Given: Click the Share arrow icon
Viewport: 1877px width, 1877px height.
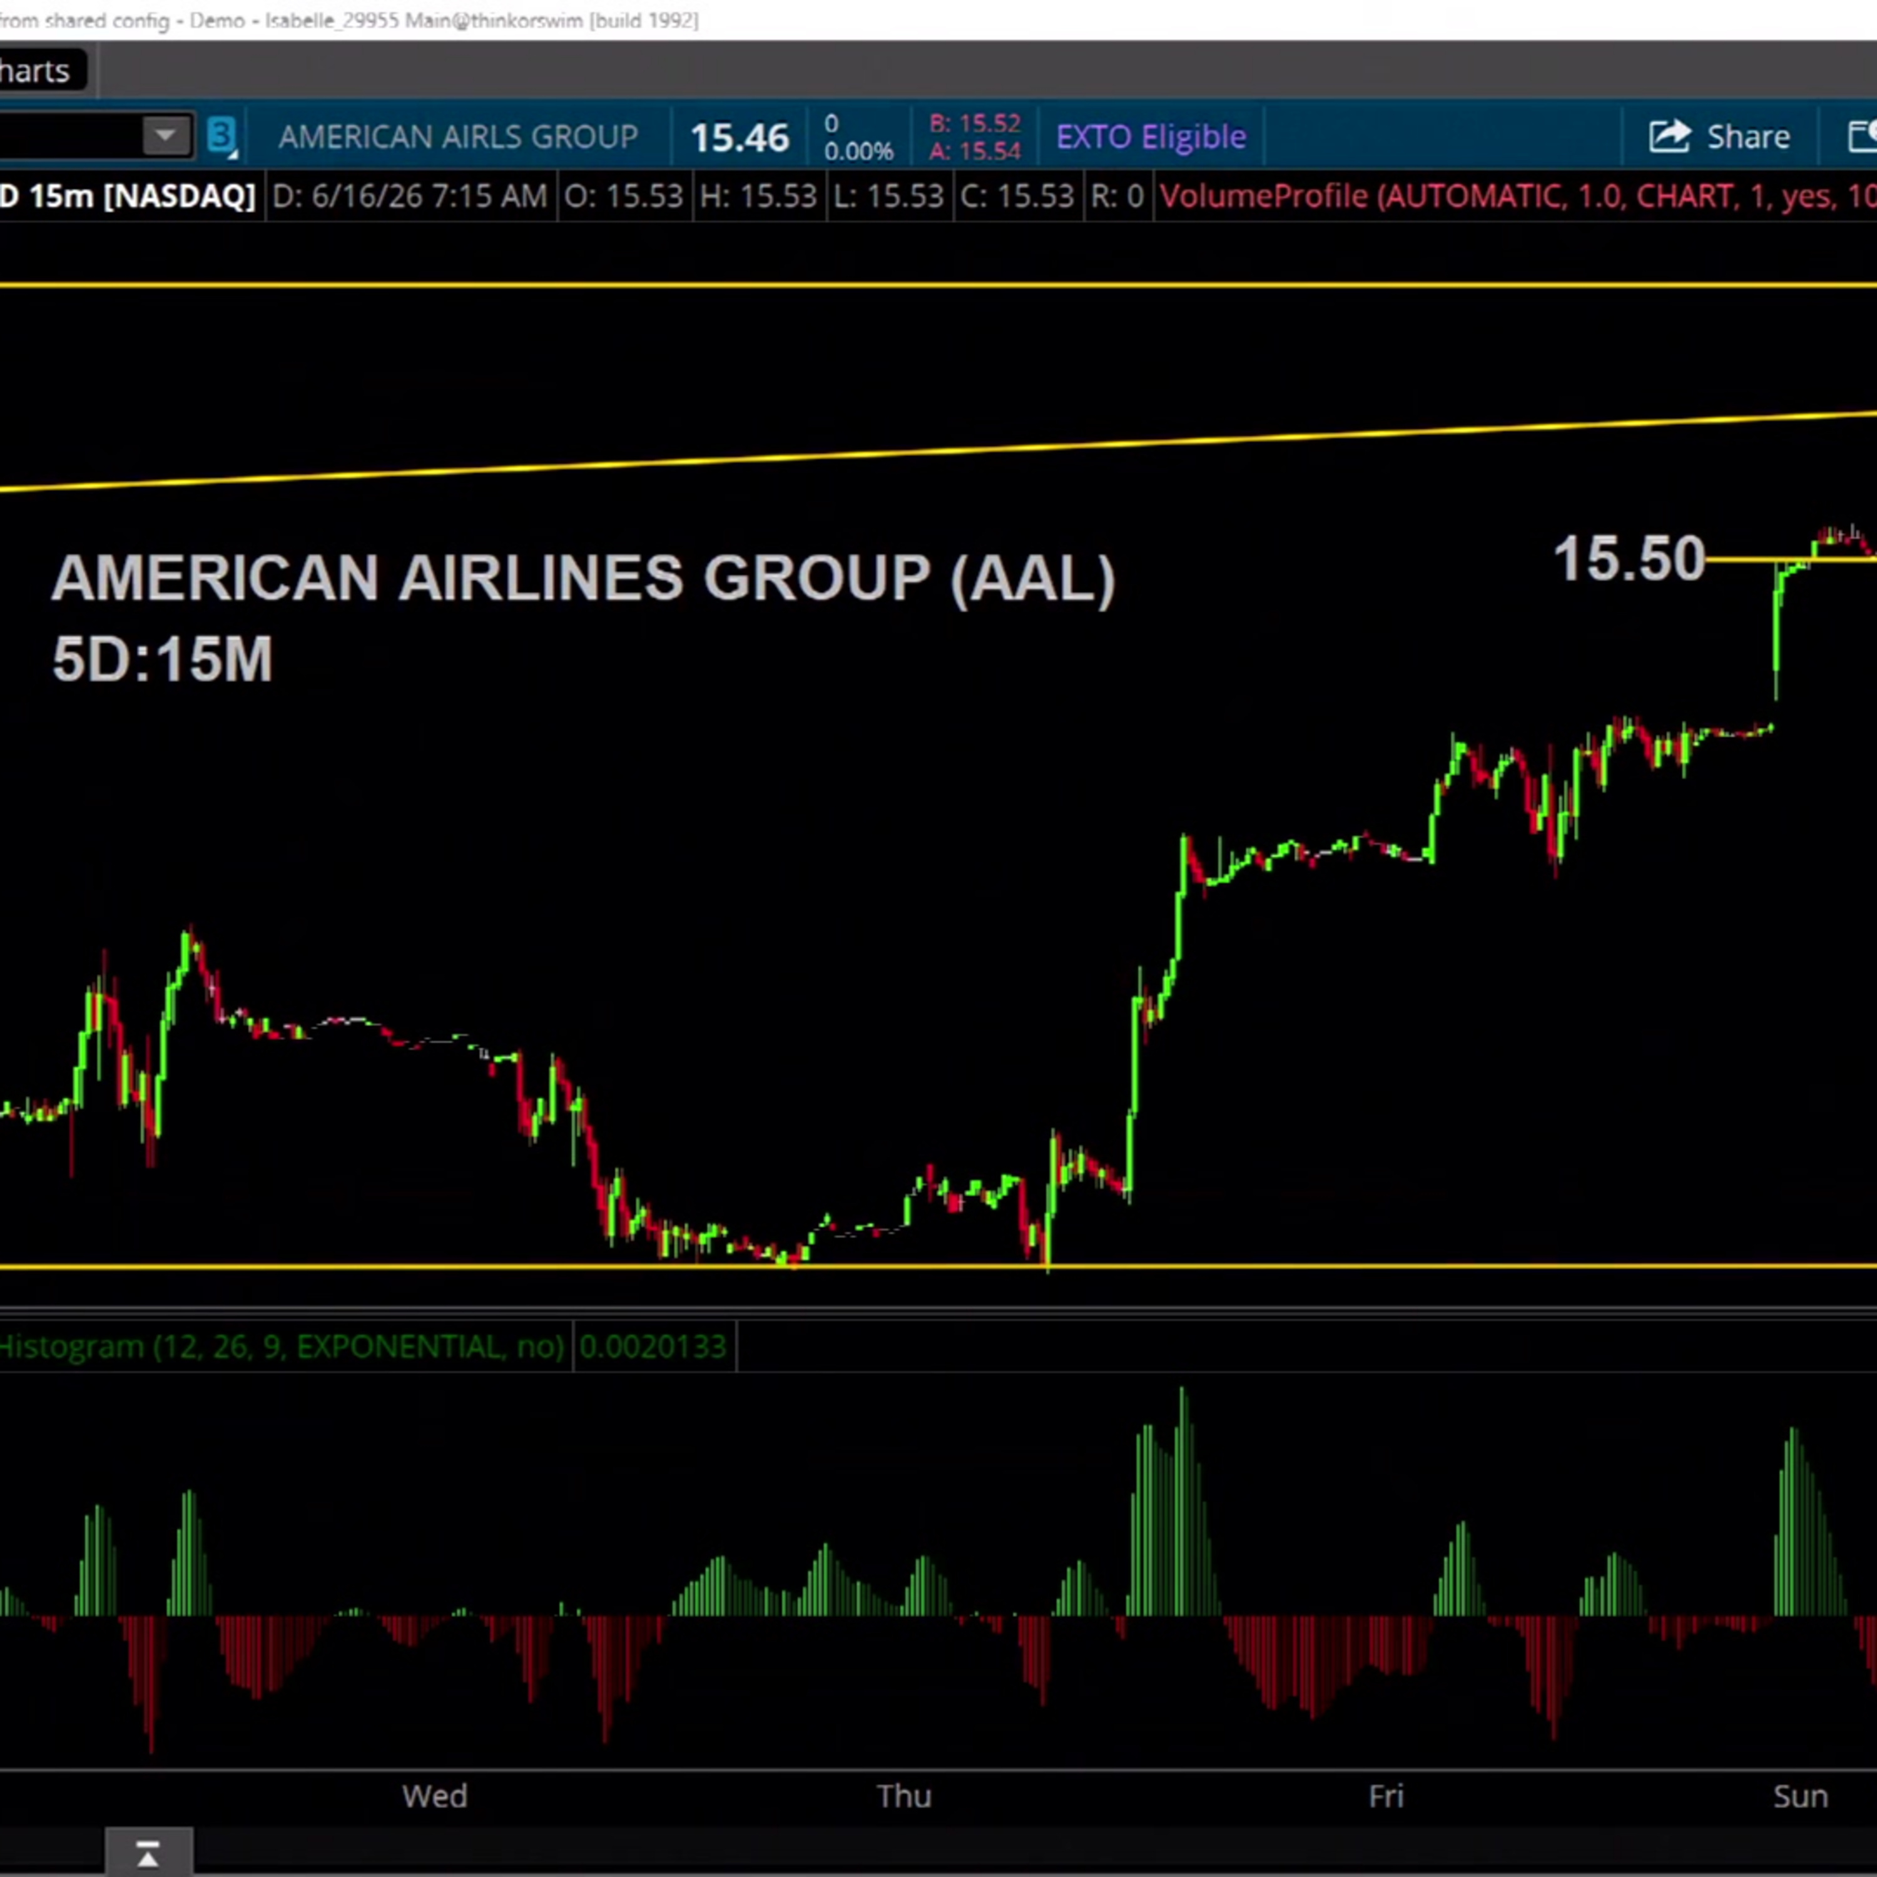Looking at the screenshot, I should pos(1670,136).
